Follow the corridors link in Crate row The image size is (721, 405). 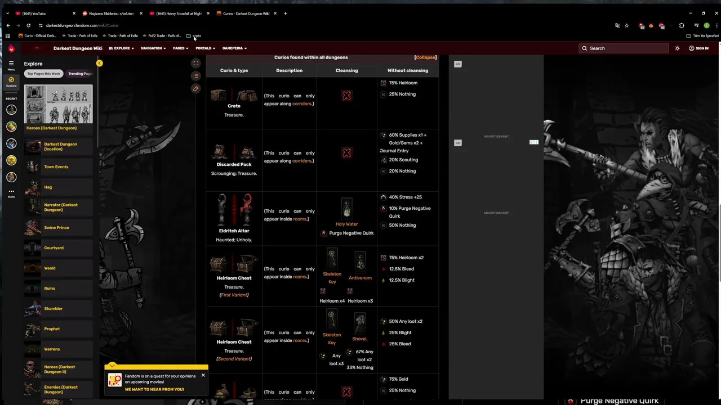301,103
